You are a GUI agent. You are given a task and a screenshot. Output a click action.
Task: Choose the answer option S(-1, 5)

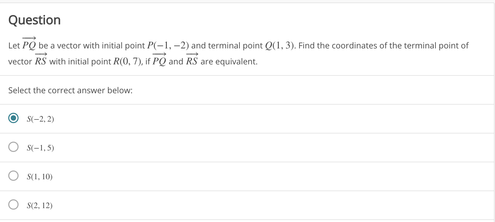click(x=13, y=147)
